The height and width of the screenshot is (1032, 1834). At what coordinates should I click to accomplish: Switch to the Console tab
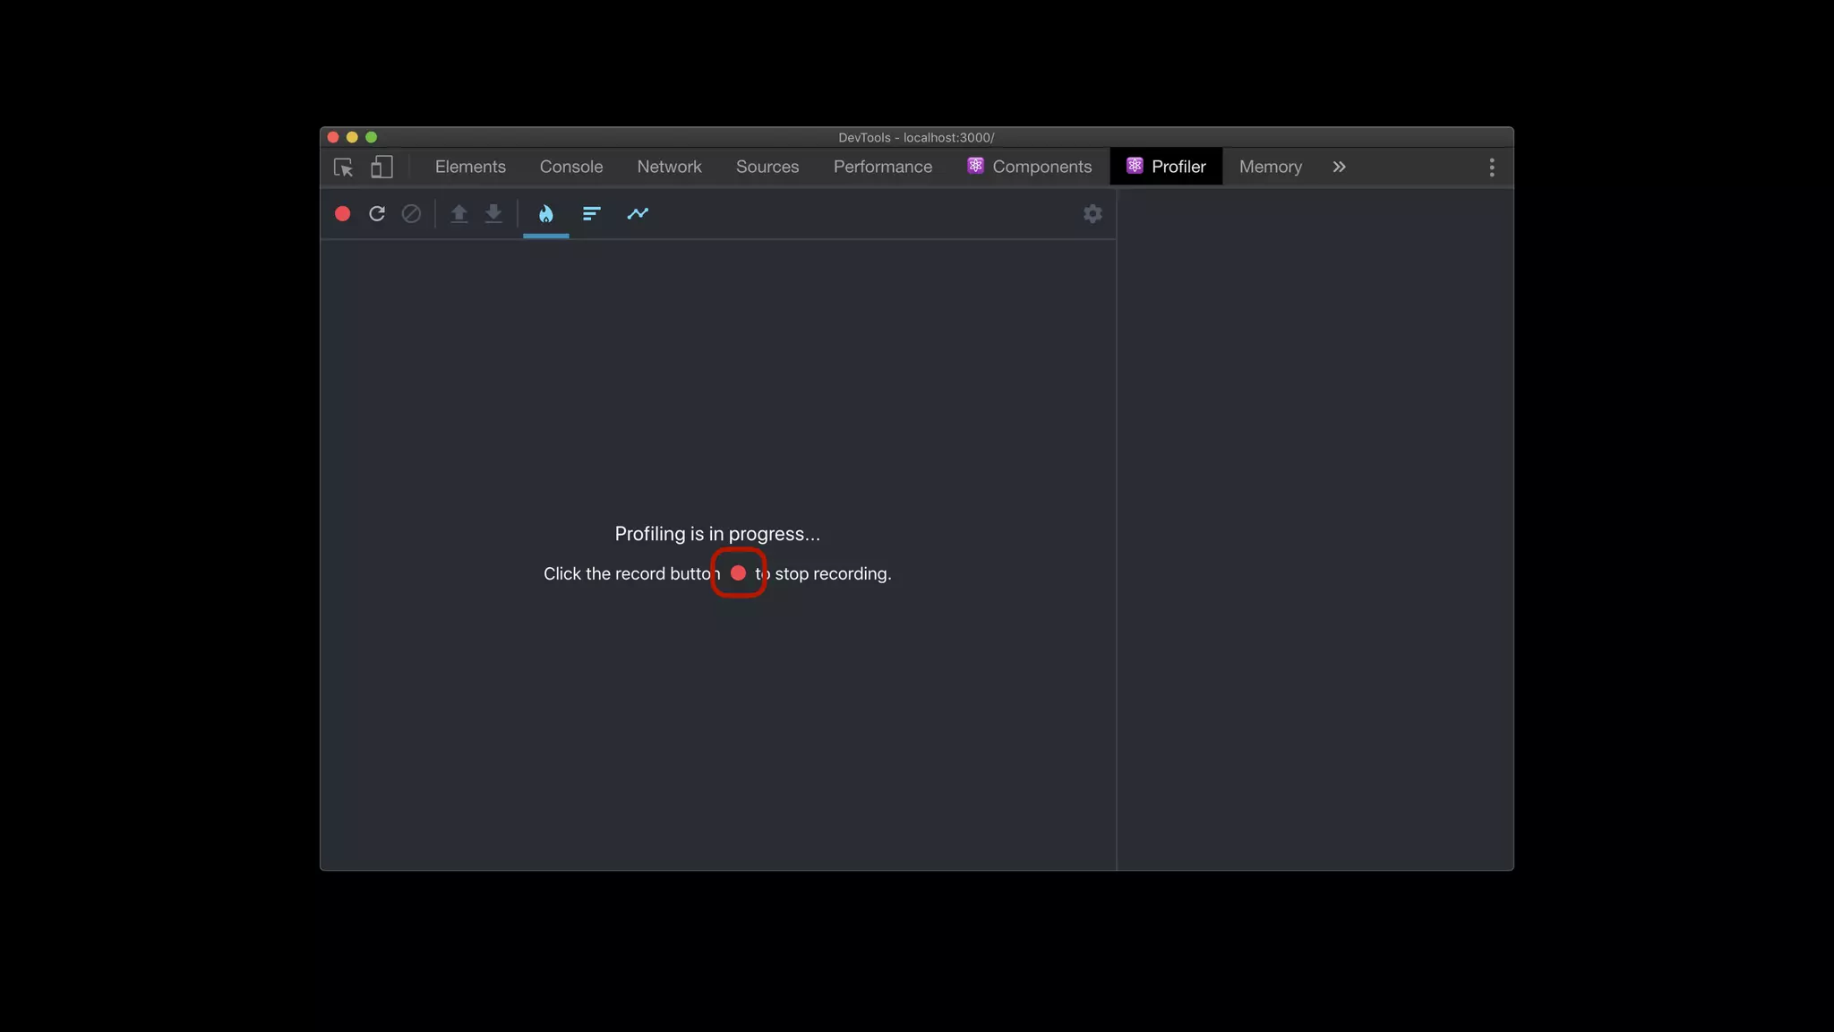pos(571,168)
